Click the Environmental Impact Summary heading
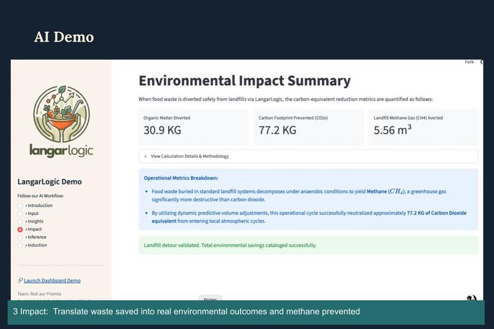This screenshot has width=494, height=329. click(x=245, y=81)
